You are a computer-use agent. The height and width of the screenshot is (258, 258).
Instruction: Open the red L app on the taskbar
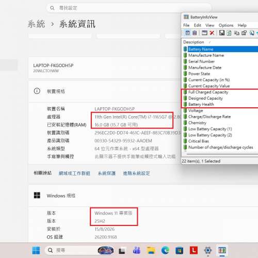pos(193,250)
